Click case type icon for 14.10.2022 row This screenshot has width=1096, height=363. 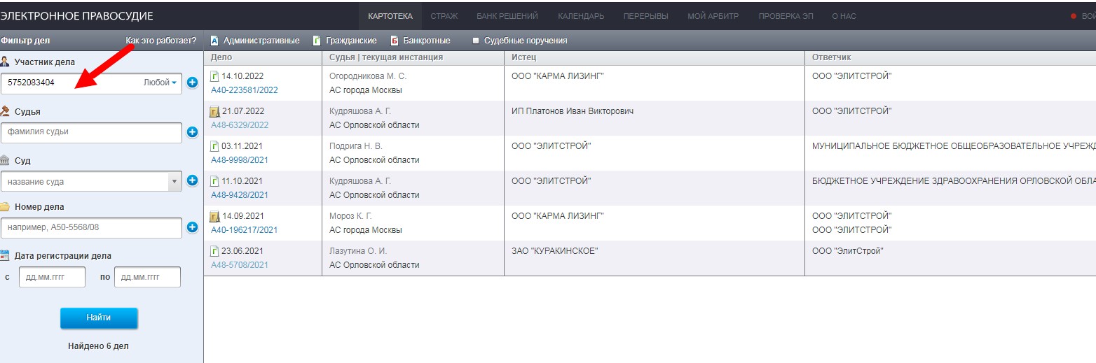(215, 76)
